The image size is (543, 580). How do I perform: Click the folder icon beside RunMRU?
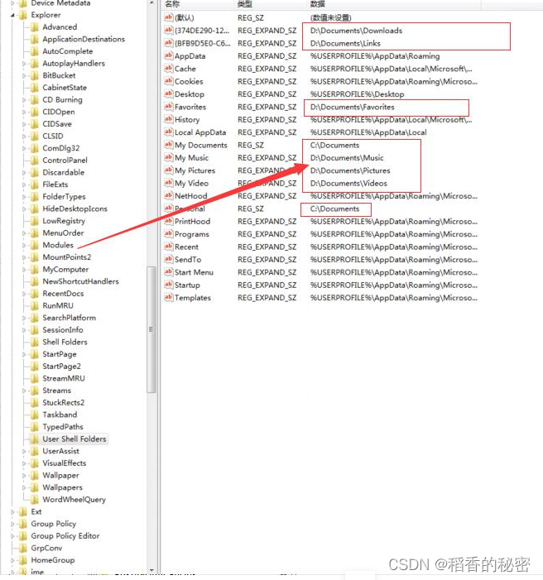(35, 305)
